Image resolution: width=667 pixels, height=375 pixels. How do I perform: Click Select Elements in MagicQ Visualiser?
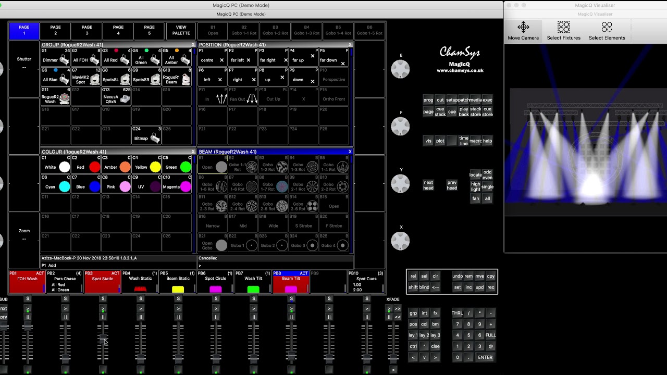click(607, 31)
